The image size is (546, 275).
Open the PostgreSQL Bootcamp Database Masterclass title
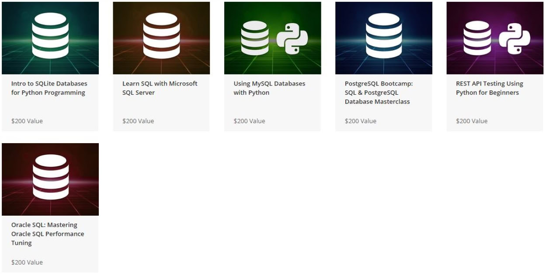tap(379, 93)
